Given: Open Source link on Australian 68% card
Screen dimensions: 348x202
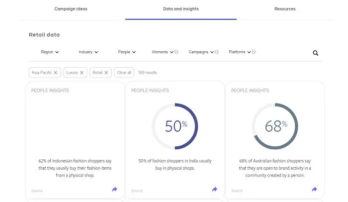Looking at the screenshot, I should pyautogui.click(x=237, y=191).
